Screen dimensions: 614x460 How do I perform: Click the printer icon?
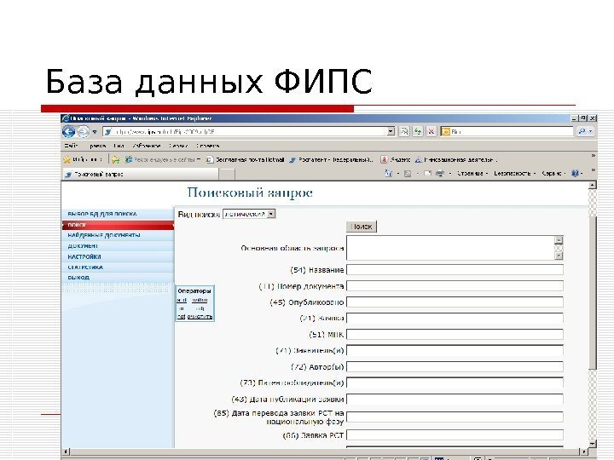pos(440,173)
